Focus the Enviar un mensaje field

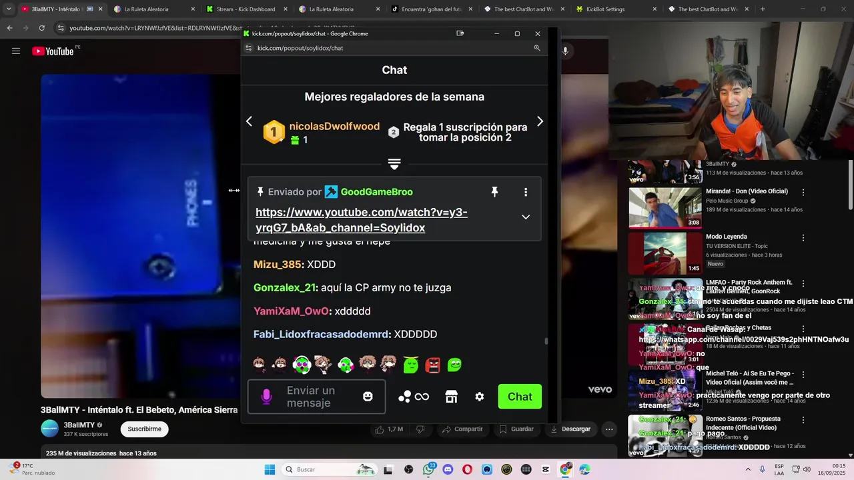click(316, 397)
